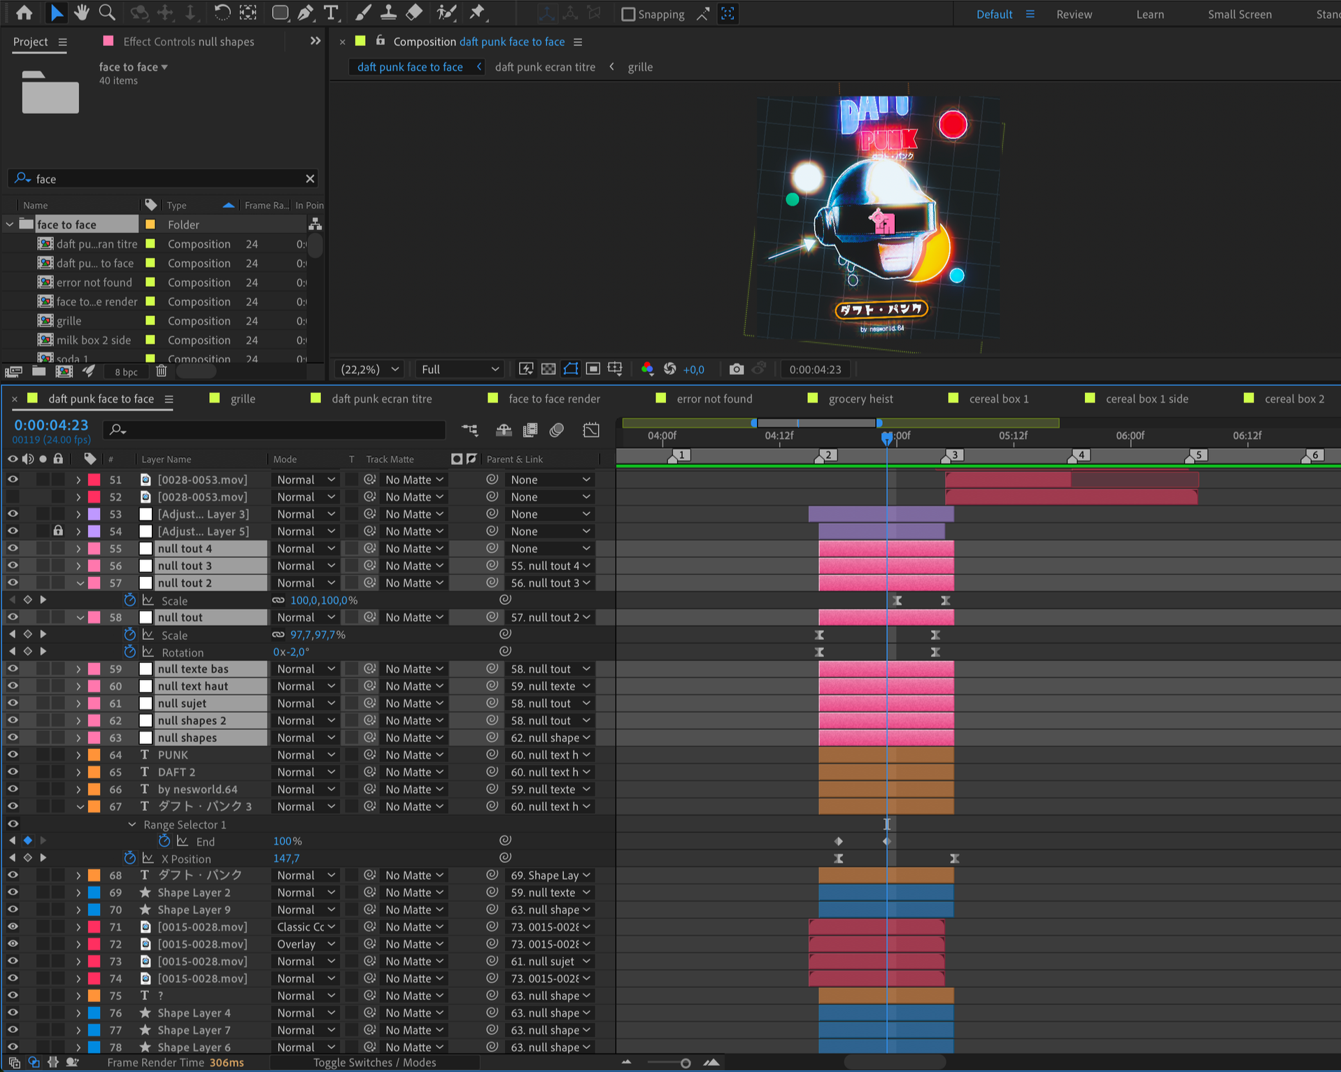Click the current time 0:00:04:23 in timeline

point(51,425)
